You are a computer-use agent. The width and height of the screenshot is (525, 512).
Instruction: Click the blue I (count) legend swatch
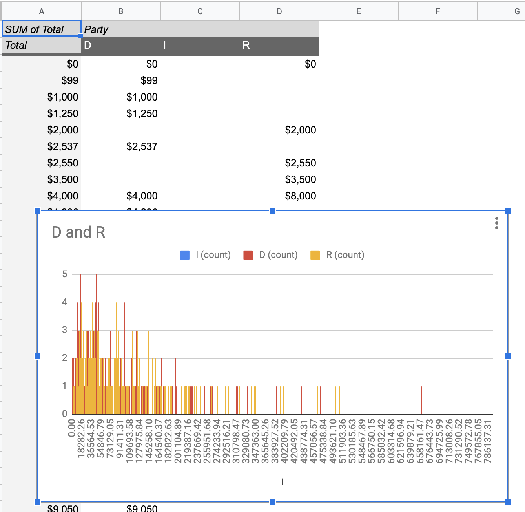185,255
